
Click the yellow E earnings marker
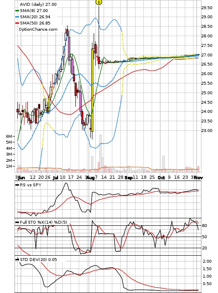(99, 2)
